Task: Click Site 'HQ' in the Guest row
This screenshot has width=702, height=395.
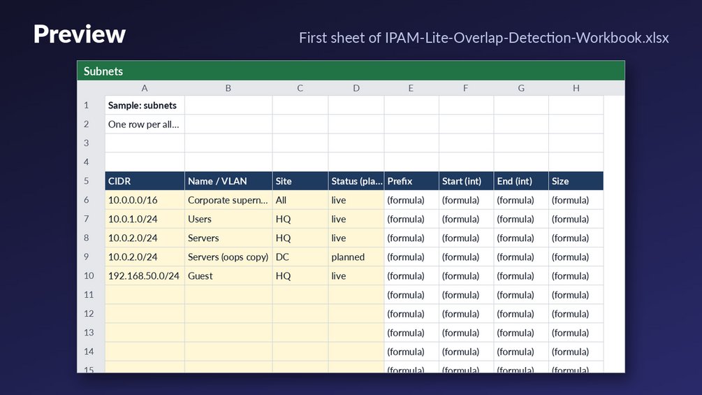Action: [x=300, y=276]
